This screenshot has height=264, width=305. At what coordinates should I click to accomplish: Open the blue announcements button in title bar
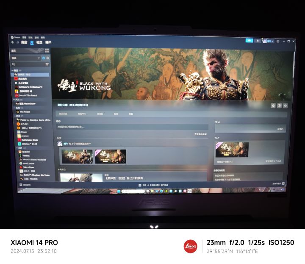249,41
